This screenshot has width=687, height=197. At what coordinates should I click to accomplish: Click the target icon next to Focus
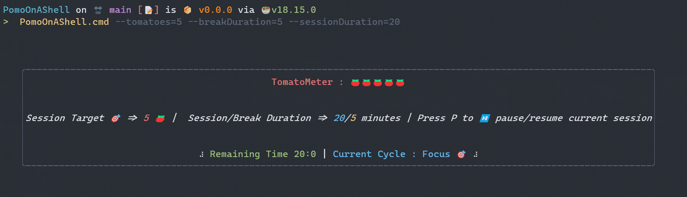pyautogui.click(x=461, y=154)
